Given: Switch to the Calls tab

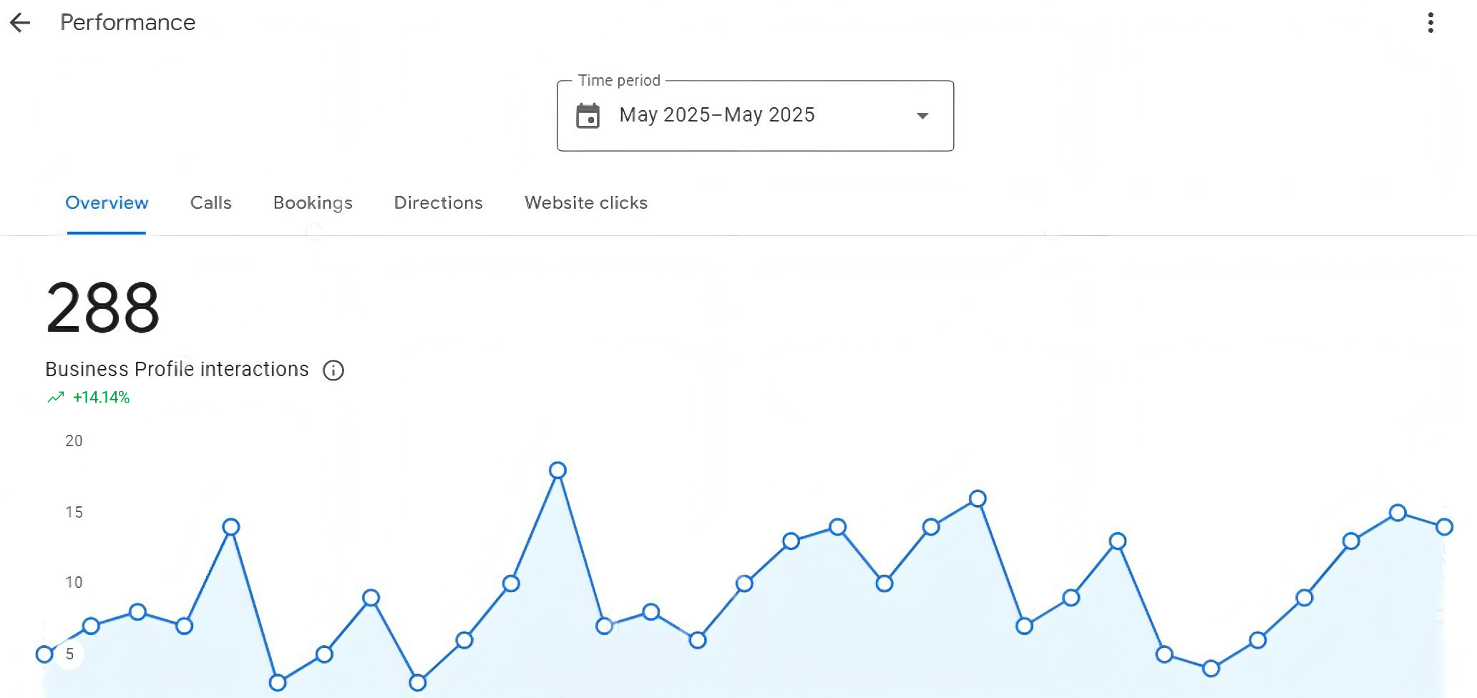Looking at the screenshot, I should coord(210,203).
